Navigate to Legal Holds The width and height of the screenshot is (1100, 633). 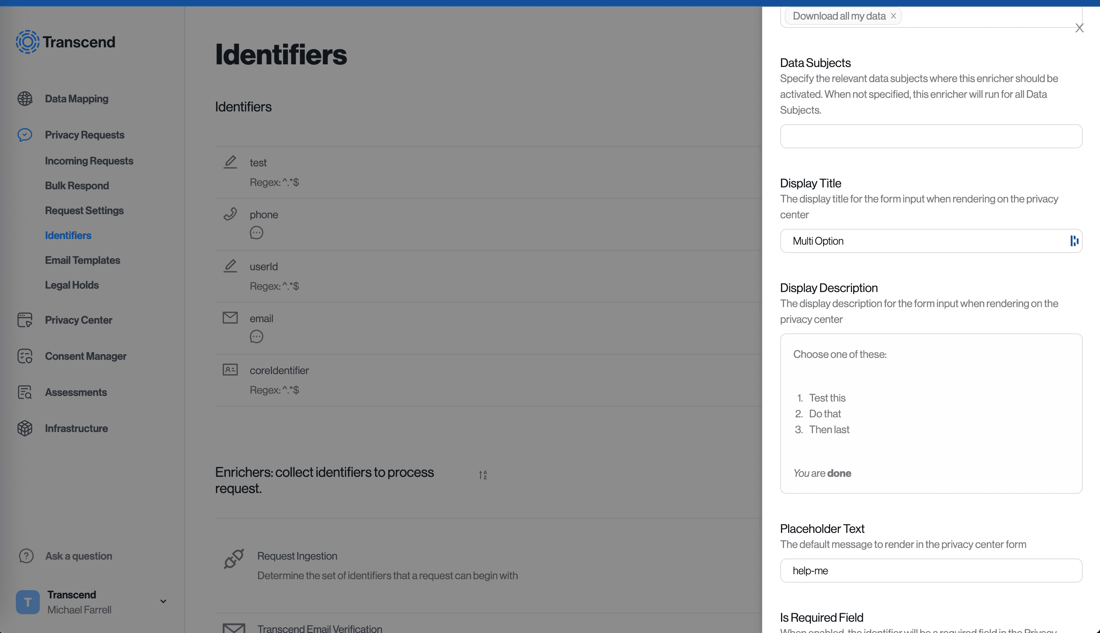tap(72, 285)
